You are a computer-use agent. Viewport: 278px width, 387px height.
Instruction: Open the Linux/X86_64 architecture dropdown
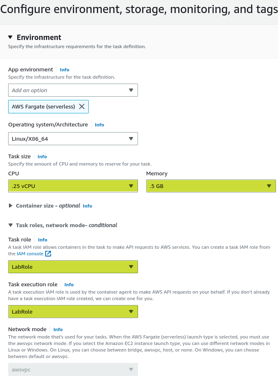click(x=73, y=139)
